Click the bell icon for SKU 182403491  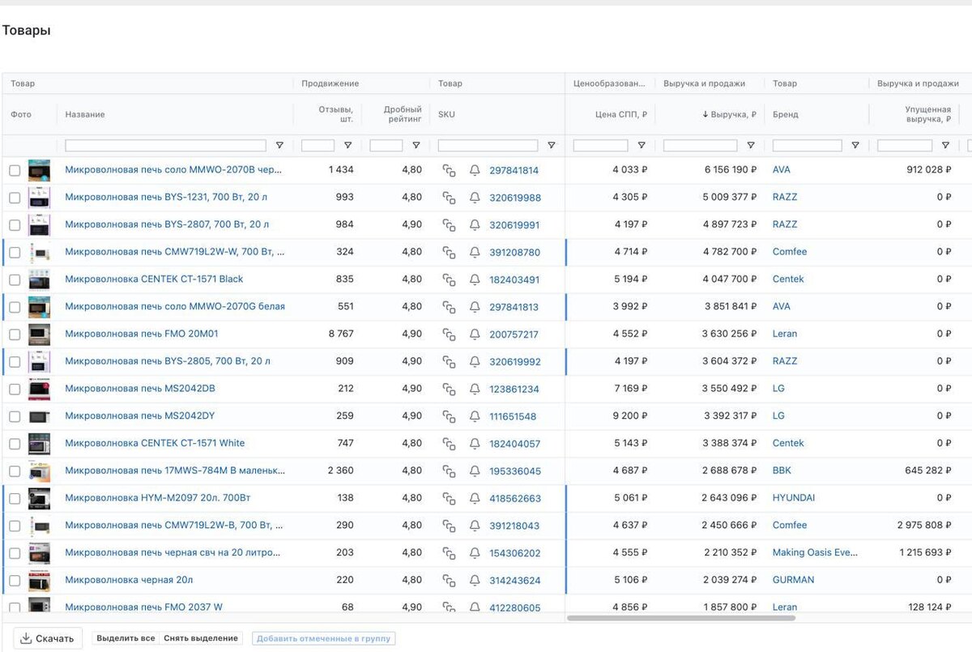click(475, 279)
